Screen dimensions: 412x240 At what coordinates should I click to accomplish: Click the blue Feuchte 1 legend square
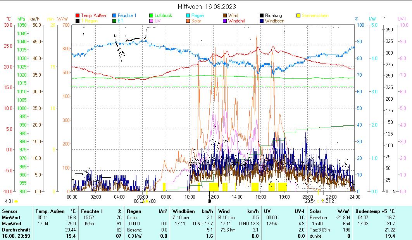point(115,16)
